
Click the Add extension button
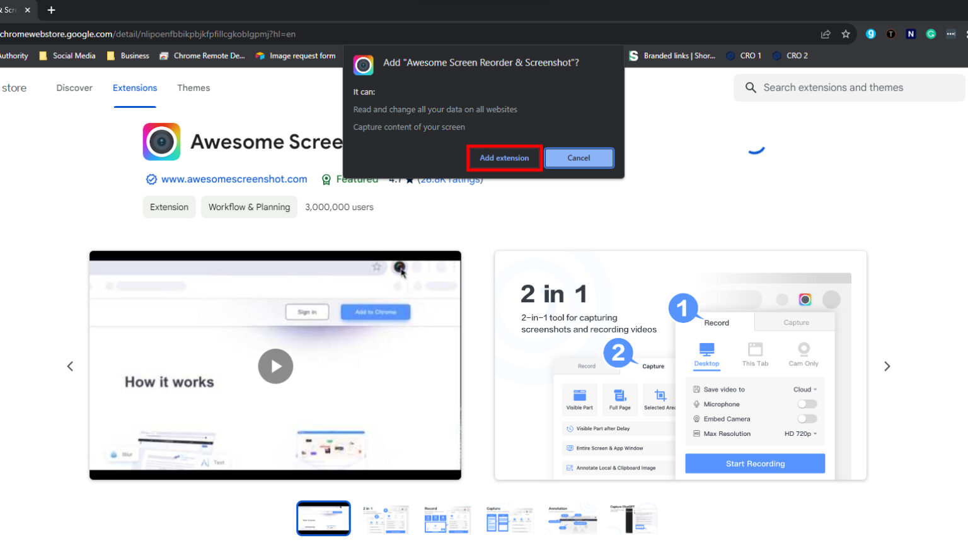504,158
